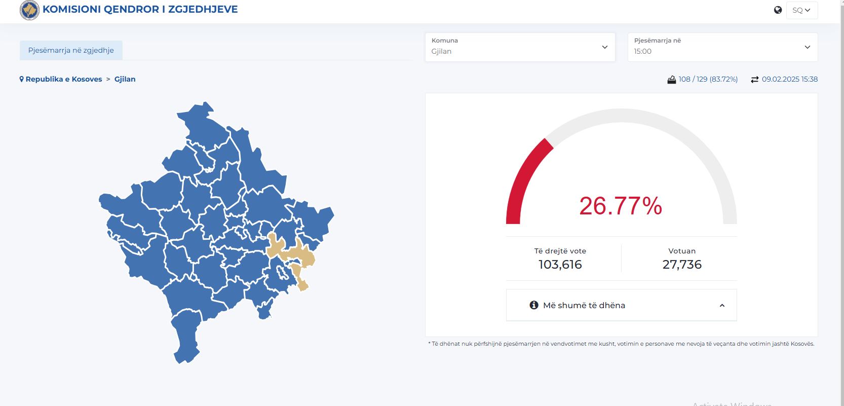The image size is (844, 406).
Task: Click the KQZ emblem logo
Action: point(29,10)
